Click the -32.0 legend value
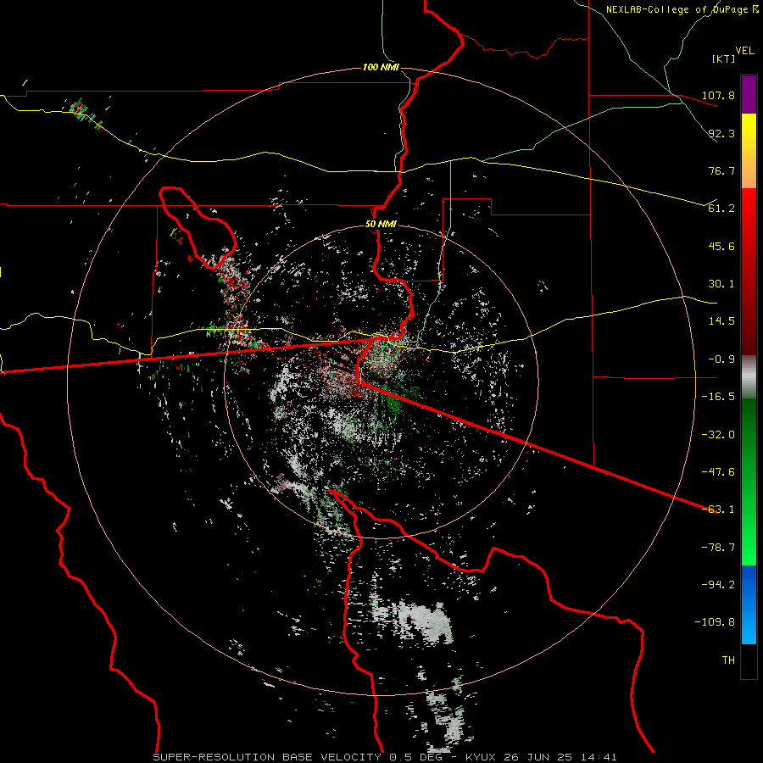 pos(718,435)
